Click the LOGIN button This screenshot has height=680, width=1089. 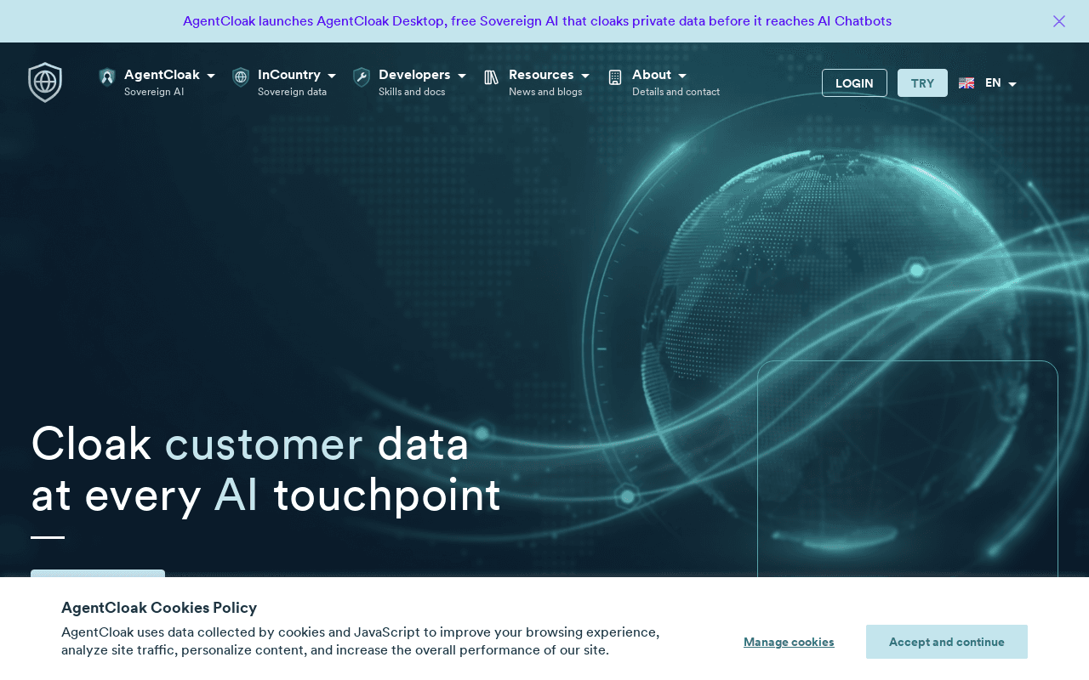(854, 83)
